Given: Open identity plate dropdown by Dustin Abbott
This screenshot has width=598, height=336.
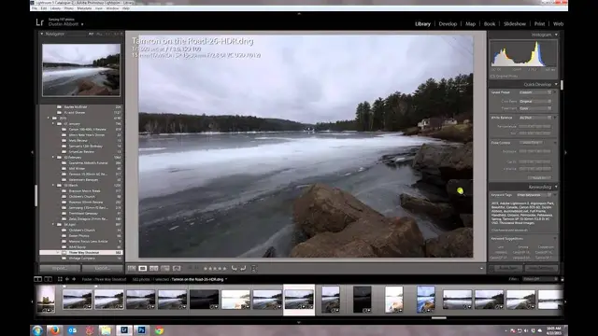Looking at the screenshot, I should [x=82, y=24].
